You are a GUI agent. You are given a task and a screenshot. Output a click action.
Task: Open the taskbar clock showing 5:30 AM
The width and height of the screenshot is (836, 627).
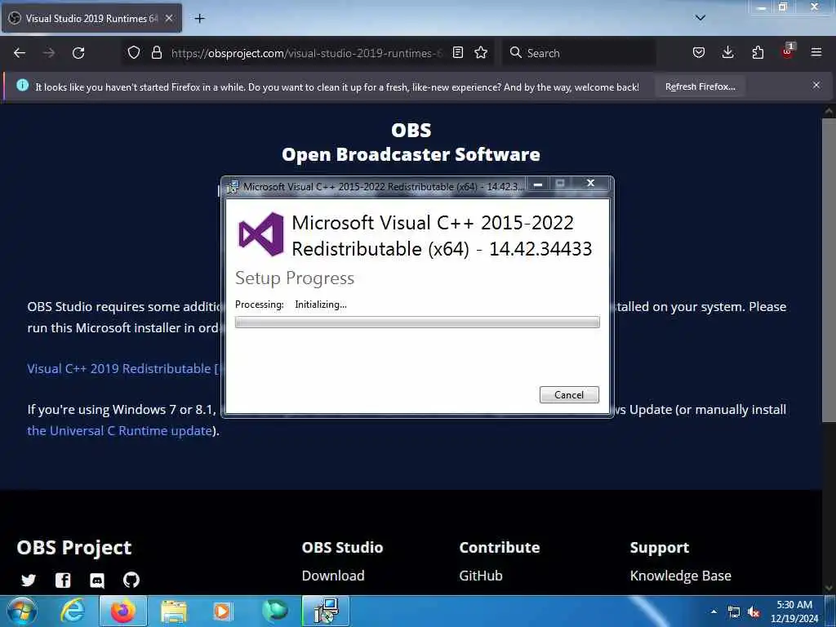pos(794,611)
